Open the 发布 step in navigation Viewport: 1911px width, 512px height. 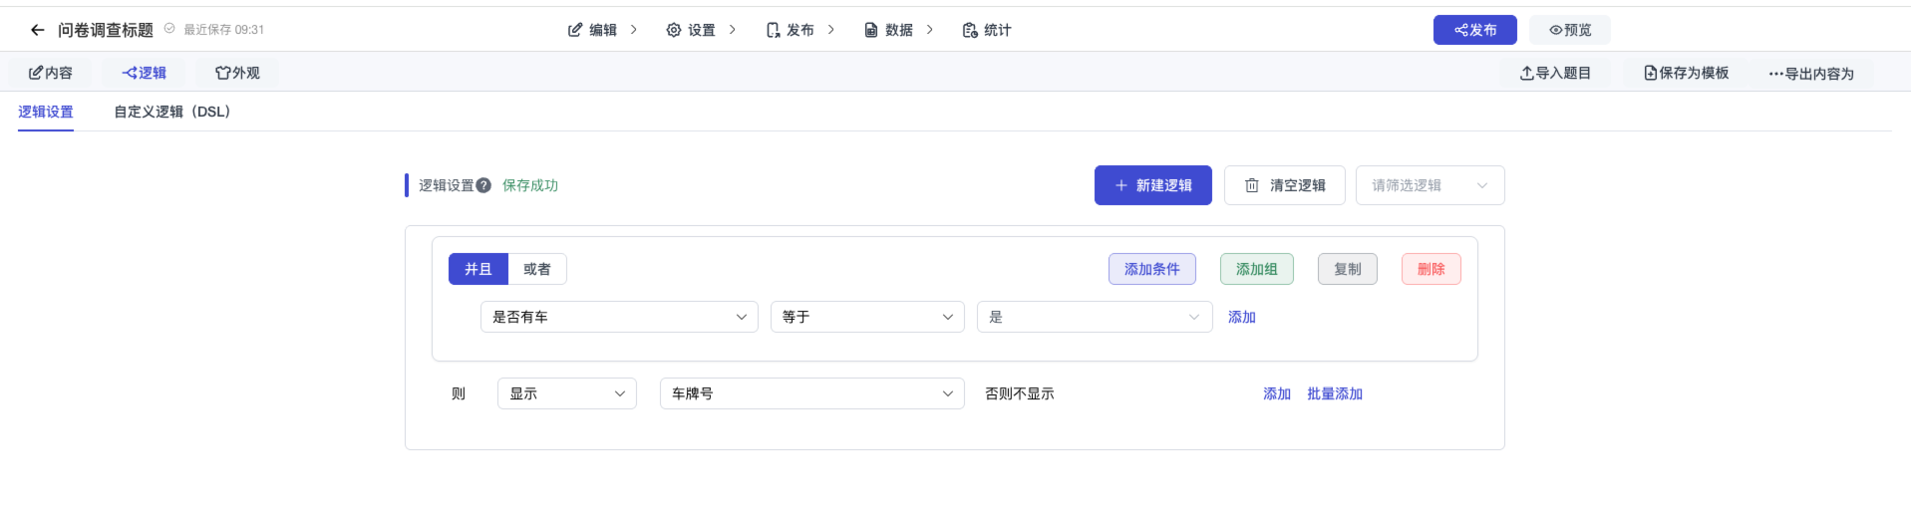coord(790,30)
